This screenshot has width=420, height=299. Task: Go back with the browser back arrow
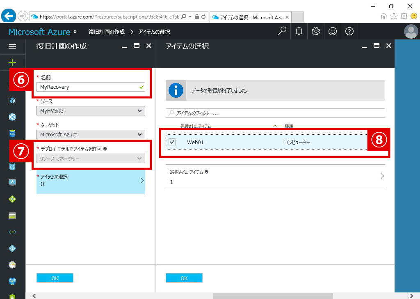9,16
